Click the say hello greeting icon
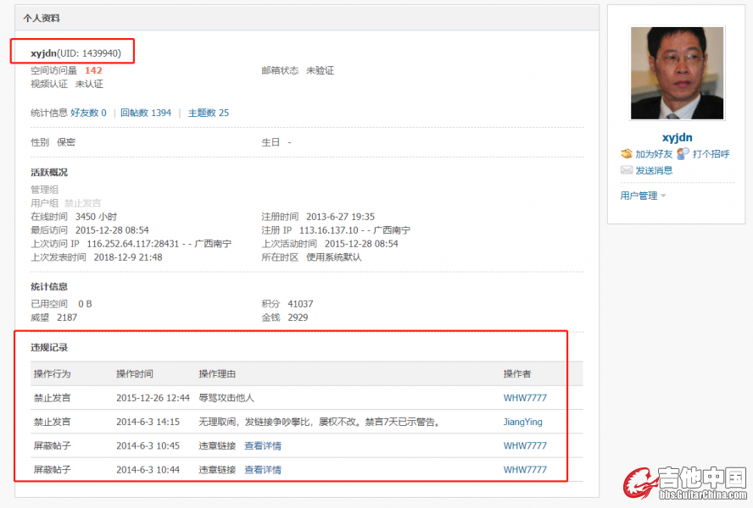 click(x=683, y=153)
